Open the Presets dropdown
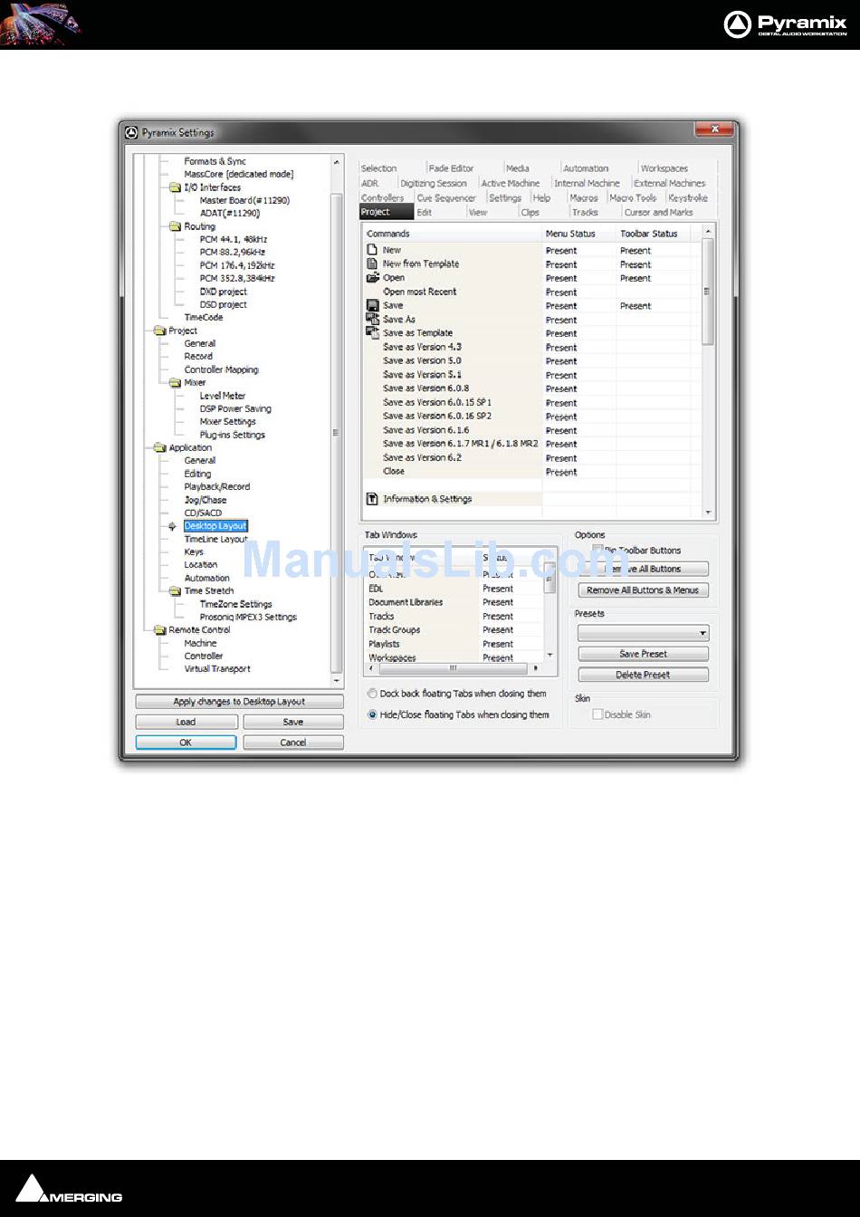Image resolution: width=860 pixels, height=1217 pixels. coord(643,633)
